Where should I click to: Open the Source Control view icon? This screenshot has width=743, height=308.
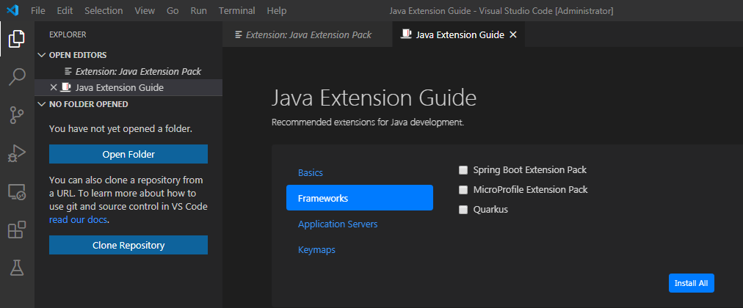(x=17, y=115)
